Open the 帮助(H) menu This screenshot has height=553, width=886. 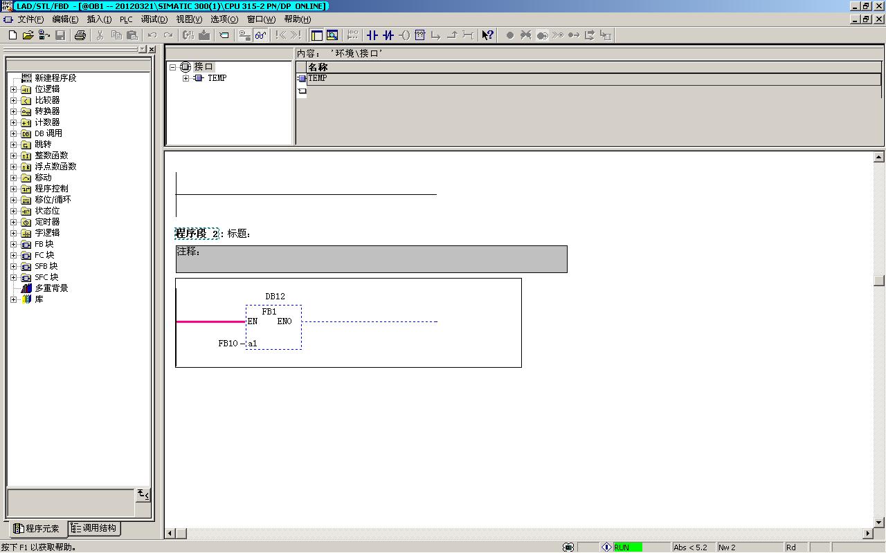click(298, 19)
